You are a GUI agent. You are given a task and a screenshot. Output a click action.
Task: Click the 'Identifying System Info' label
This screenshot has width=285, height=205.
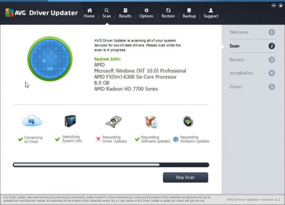72,139
